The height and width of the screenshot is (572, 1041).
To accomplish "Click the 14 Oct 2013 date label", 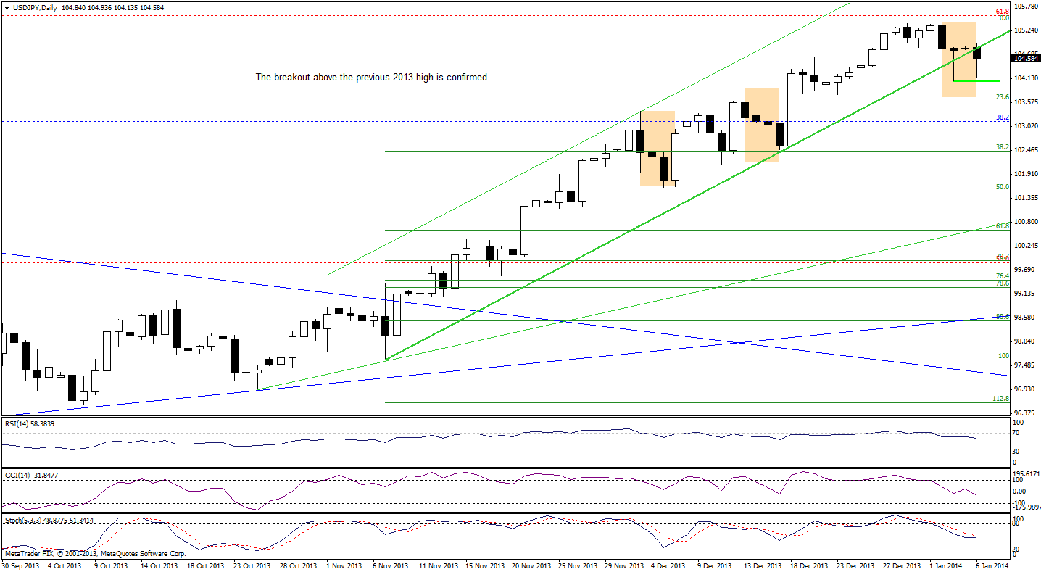I will point(159,565).
